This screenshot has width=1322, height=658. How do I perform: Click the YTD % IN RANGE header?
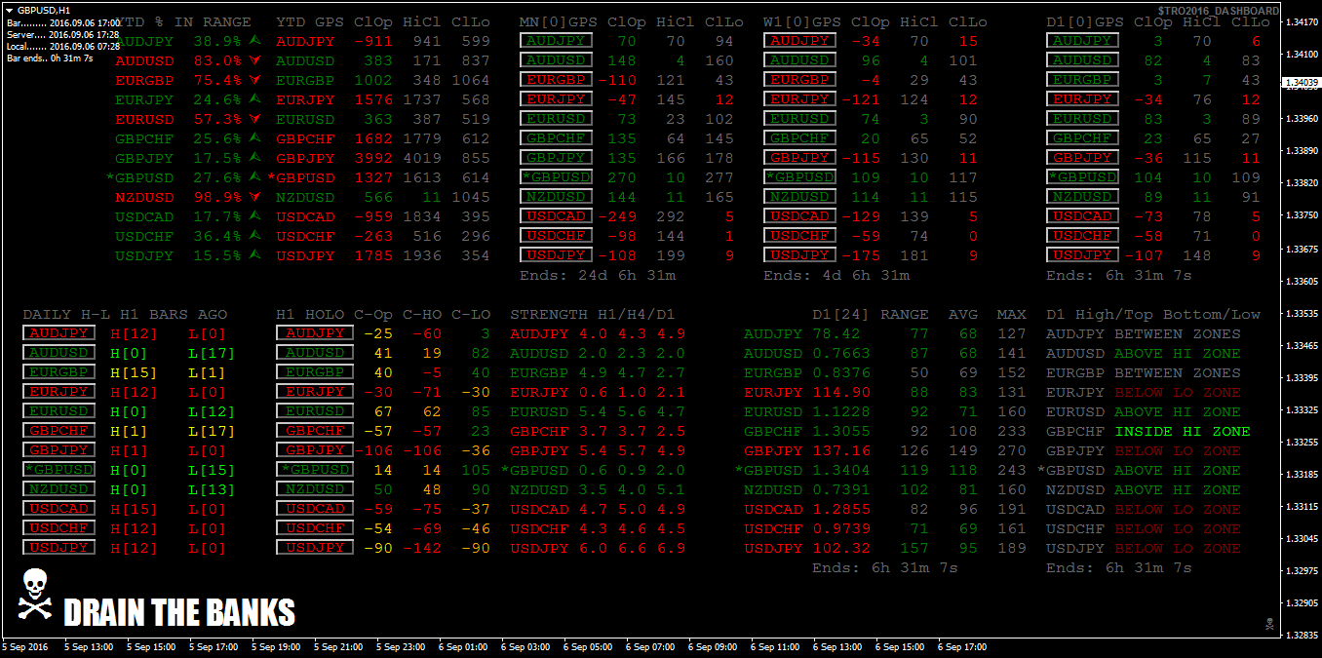tap(185, 21)
